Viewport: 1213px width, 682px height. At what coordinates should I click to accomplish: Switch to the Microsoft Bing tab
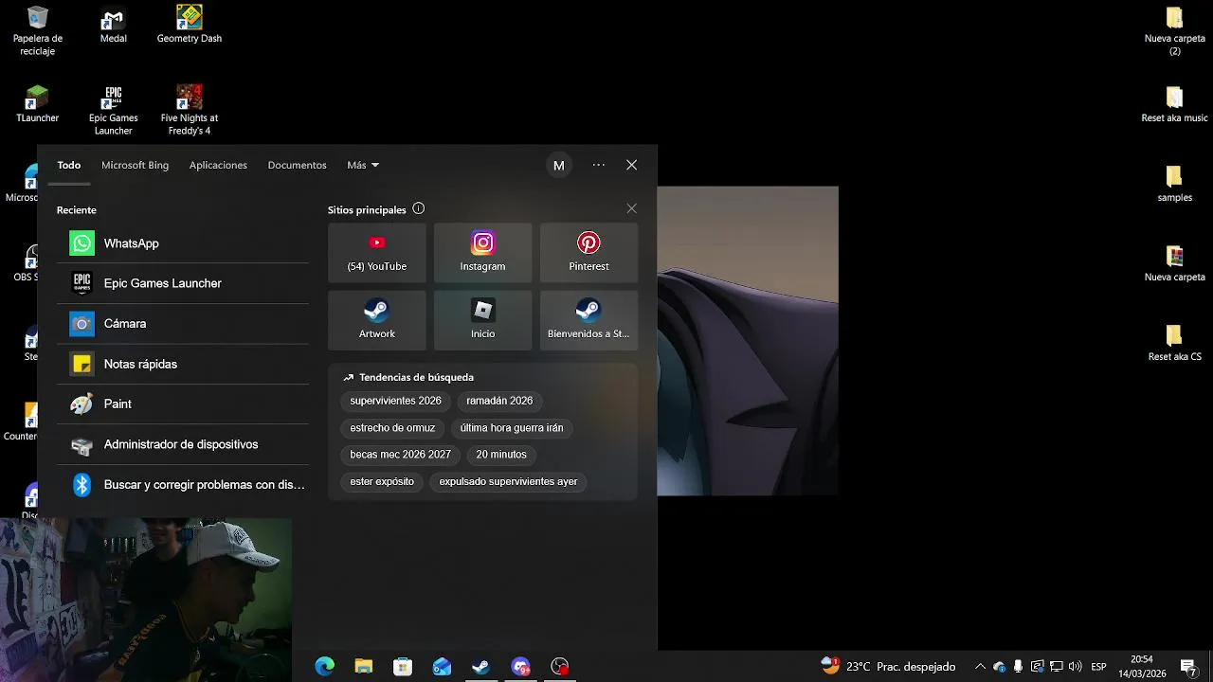click(136, 165)
